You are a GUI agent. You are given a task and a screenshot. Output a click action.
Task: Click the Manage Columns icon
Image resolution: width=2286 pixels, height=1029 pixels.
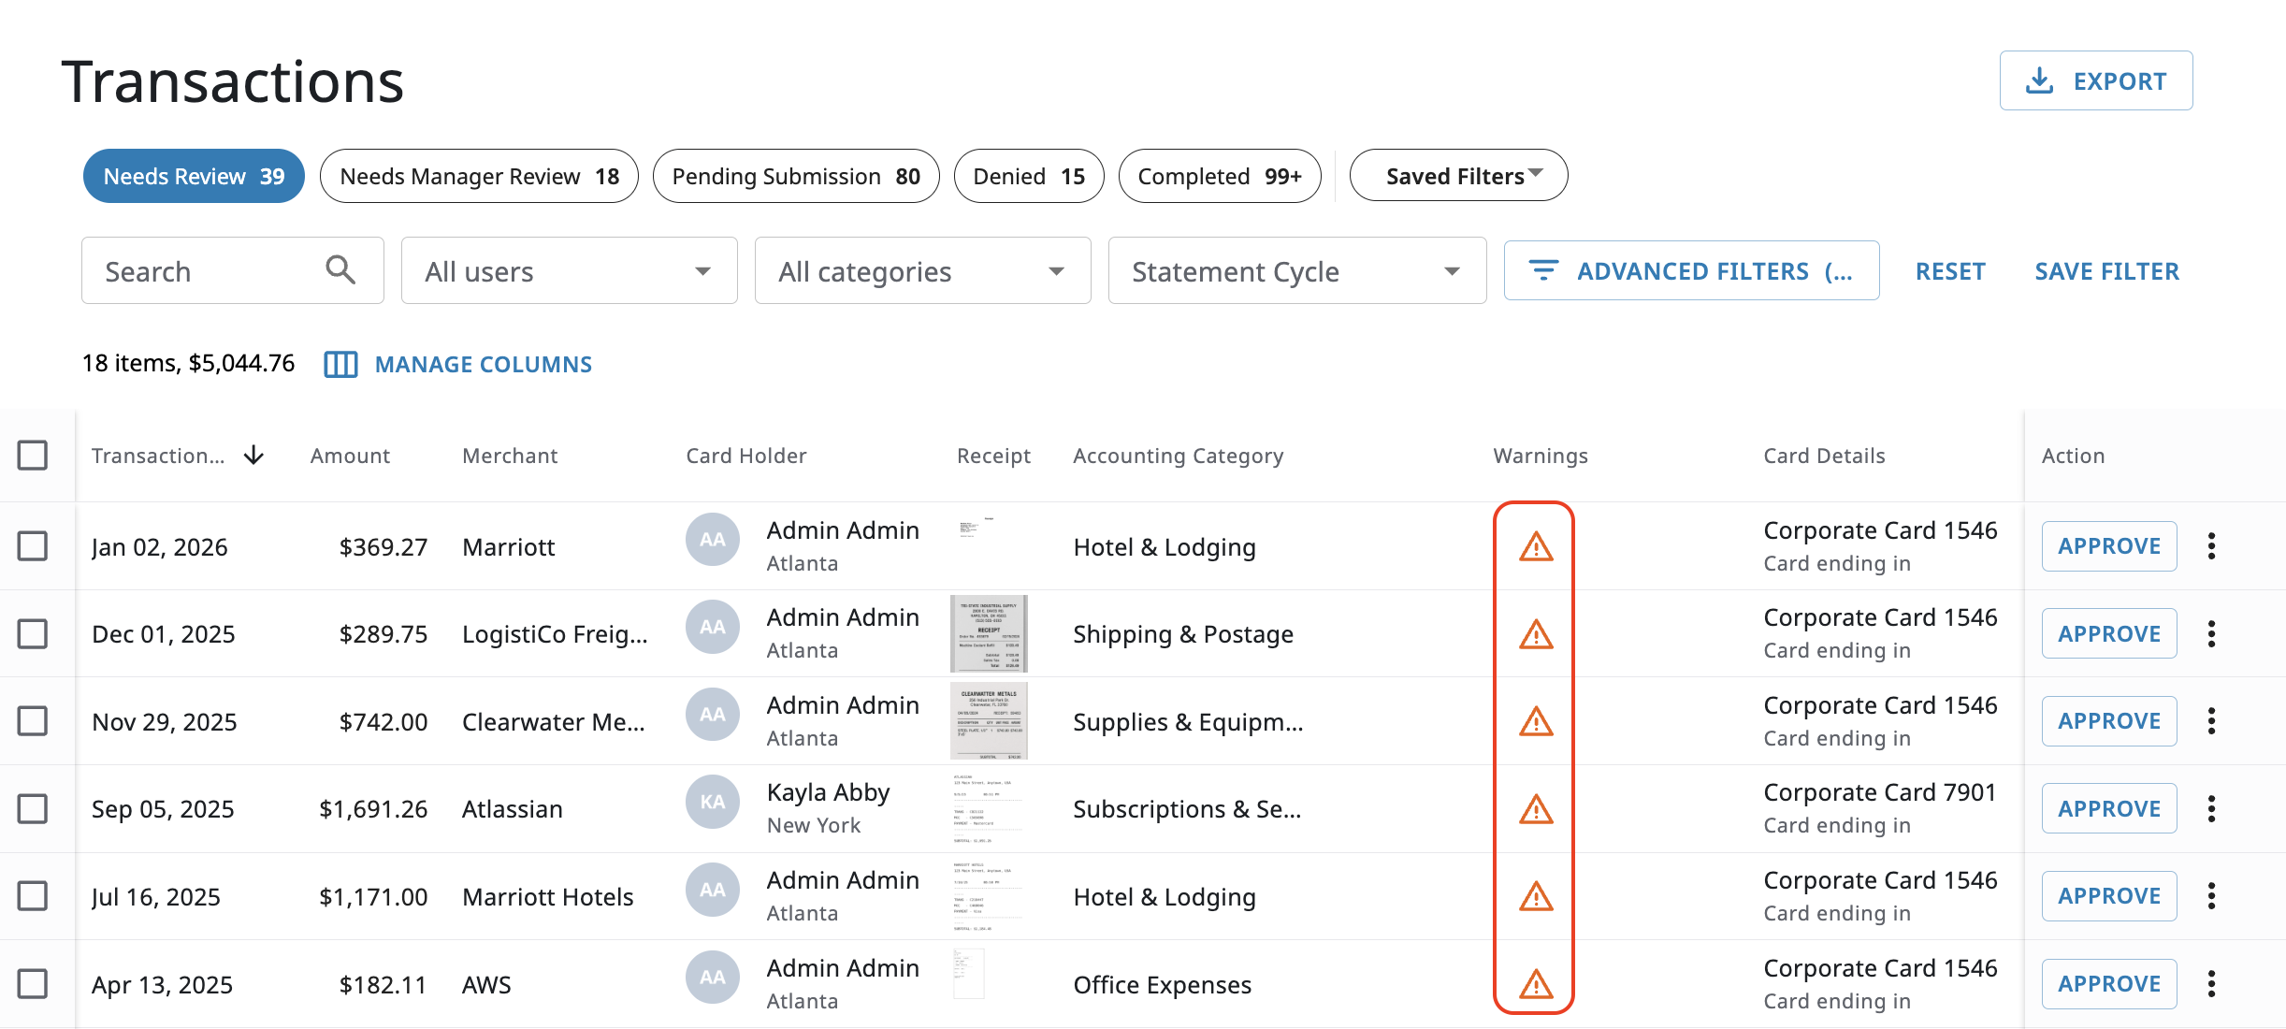pyautogui.click(x=340, y=365)
